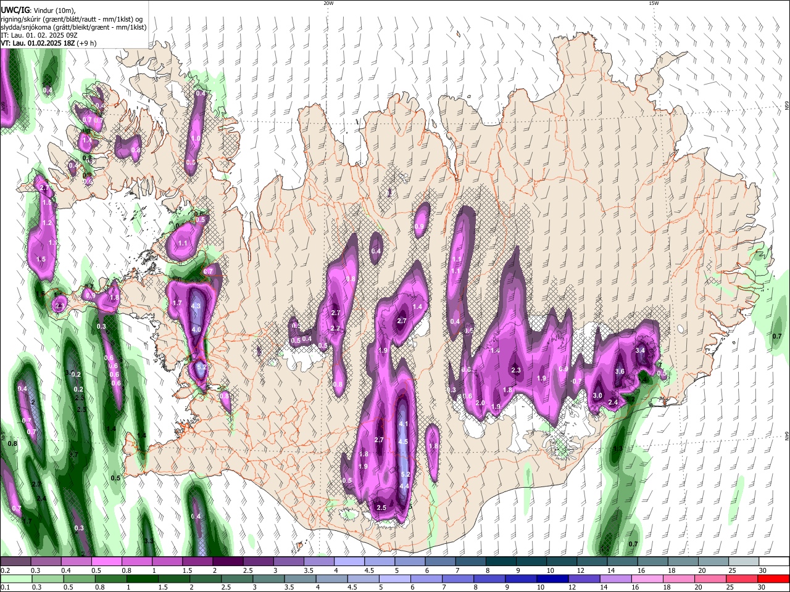This screenshot has width=790, height=592.
Task: Select the lightest green 0.1 swatch in the lower legend
Action: [x=15, y=578]
